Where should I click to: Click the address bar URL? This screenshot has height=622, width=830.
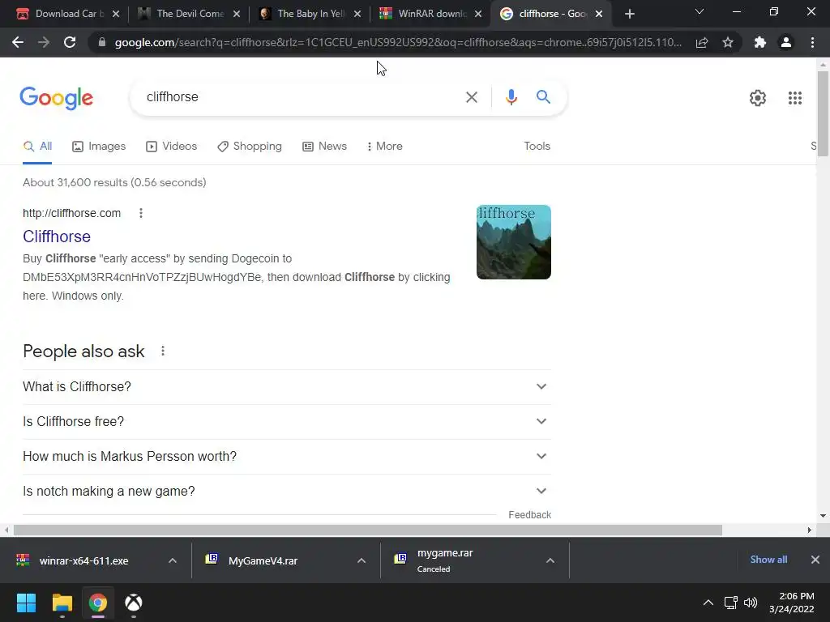tap(398, 42)
